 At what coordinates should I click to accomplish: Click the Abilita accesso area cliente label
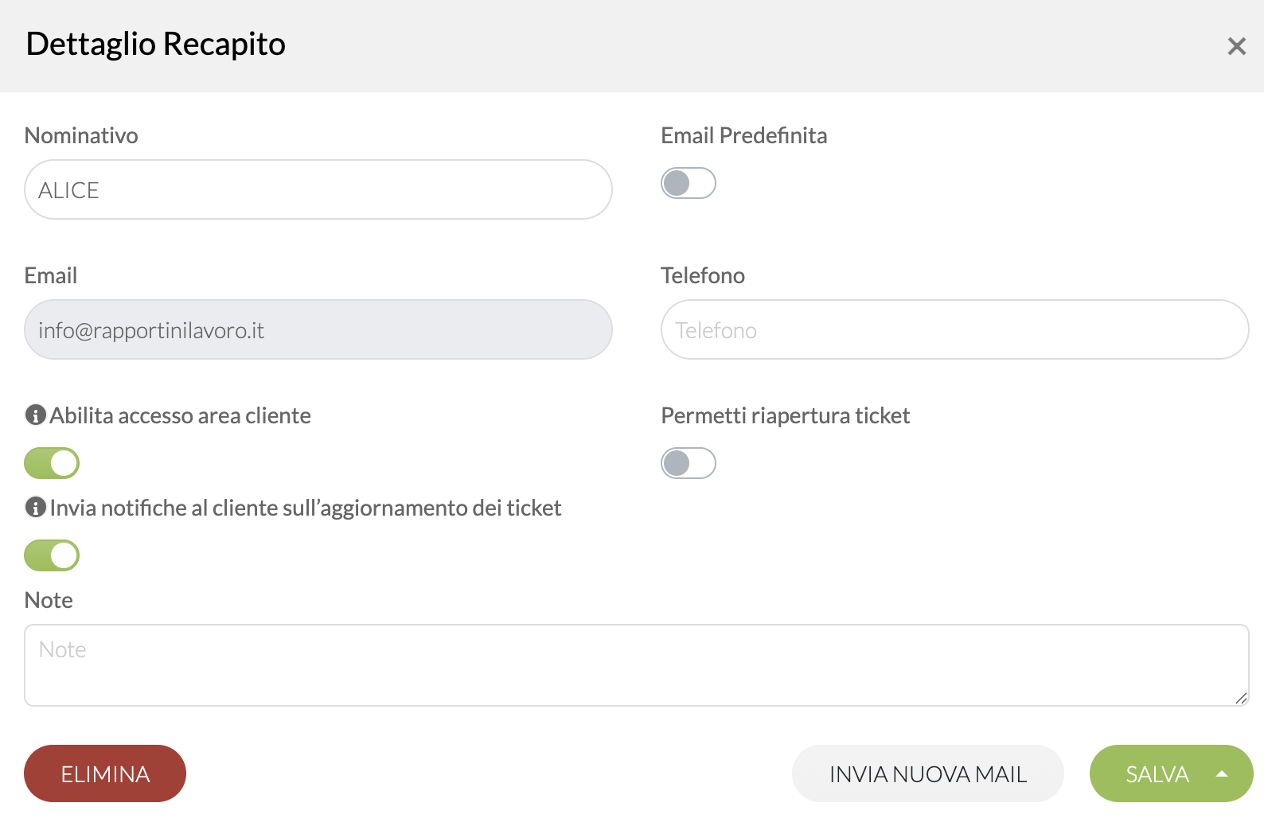click(x=180, y=415)
